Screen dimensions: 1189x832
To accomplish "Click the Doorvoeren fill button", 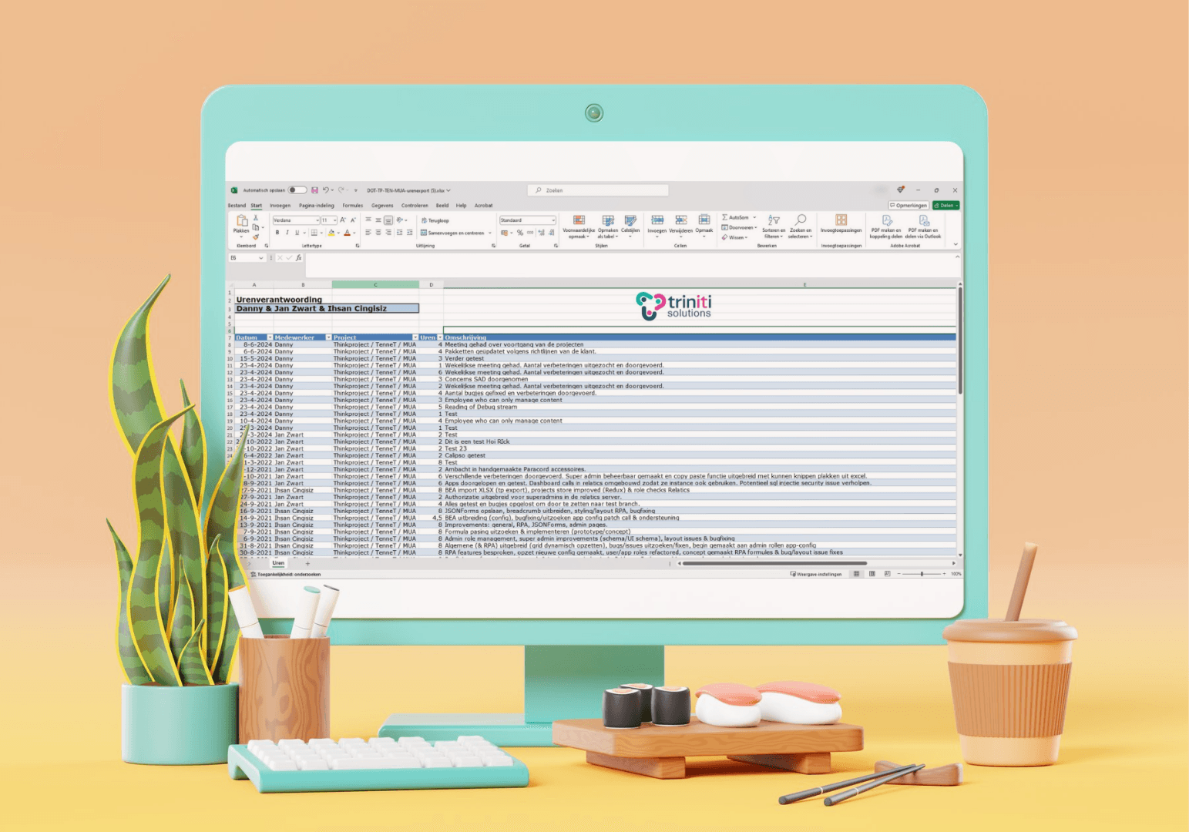I will click(x=739, y=227).
